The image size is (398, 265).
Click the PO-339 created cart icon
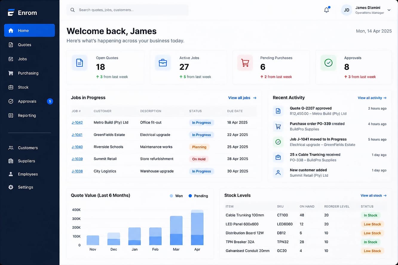click(x=278, y=127)
